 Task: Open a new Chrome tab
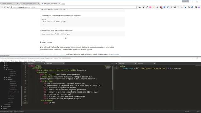[63, 4]
